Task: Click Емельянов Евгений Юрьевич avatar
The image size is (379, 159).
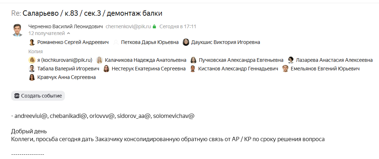Action: coord(285,69)
